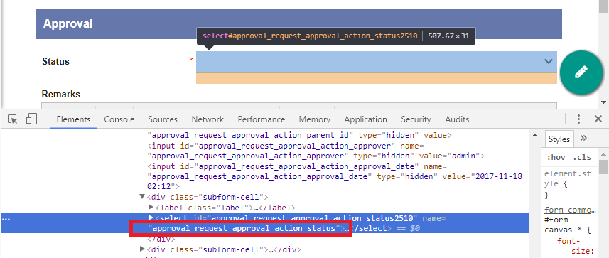Open the Styles pane tab

[x=559, y=139]
